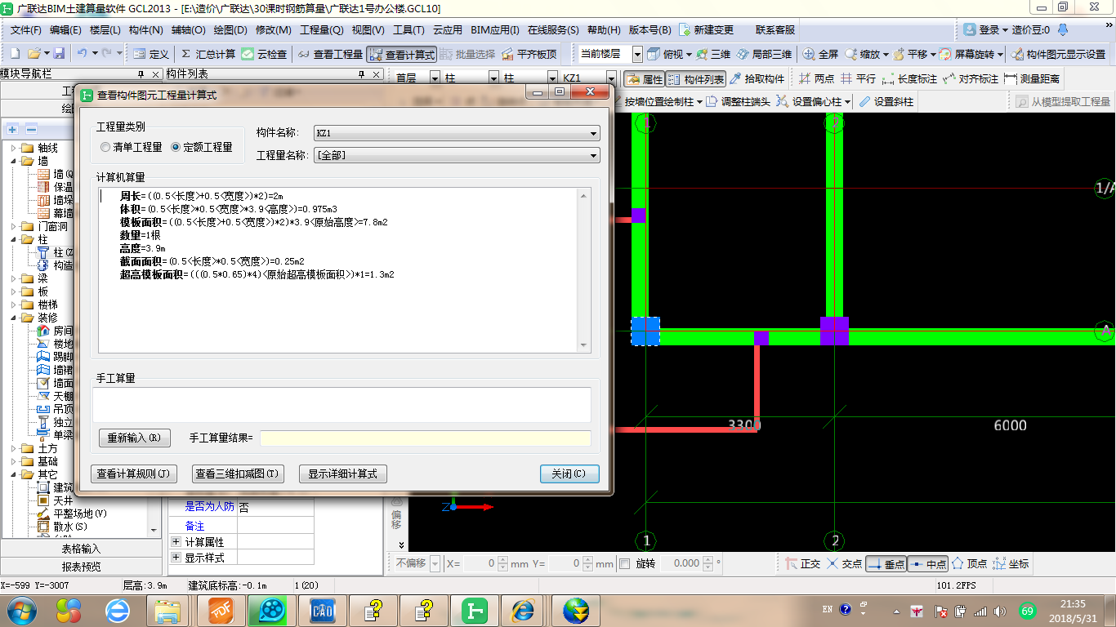1116x627 pixels.
Task: Toggle 正交 orthogonal mode
Action: [x=802, y=564]
